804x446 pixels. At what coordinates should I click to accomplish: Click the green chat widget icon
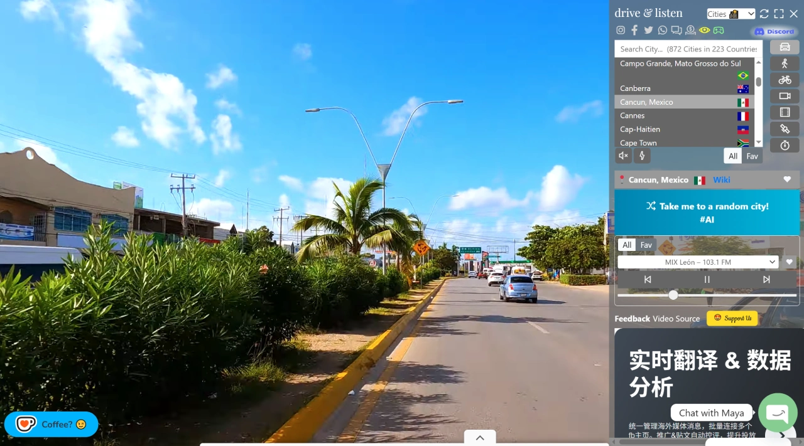pos(778,413)
